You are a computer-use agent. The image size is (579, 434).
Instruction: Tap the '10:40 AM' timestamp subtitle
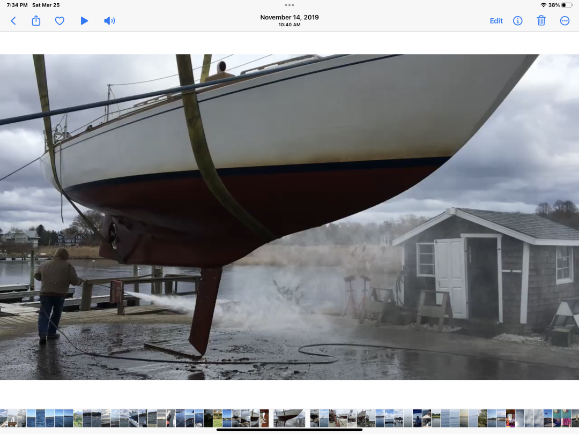coord(289,25)
